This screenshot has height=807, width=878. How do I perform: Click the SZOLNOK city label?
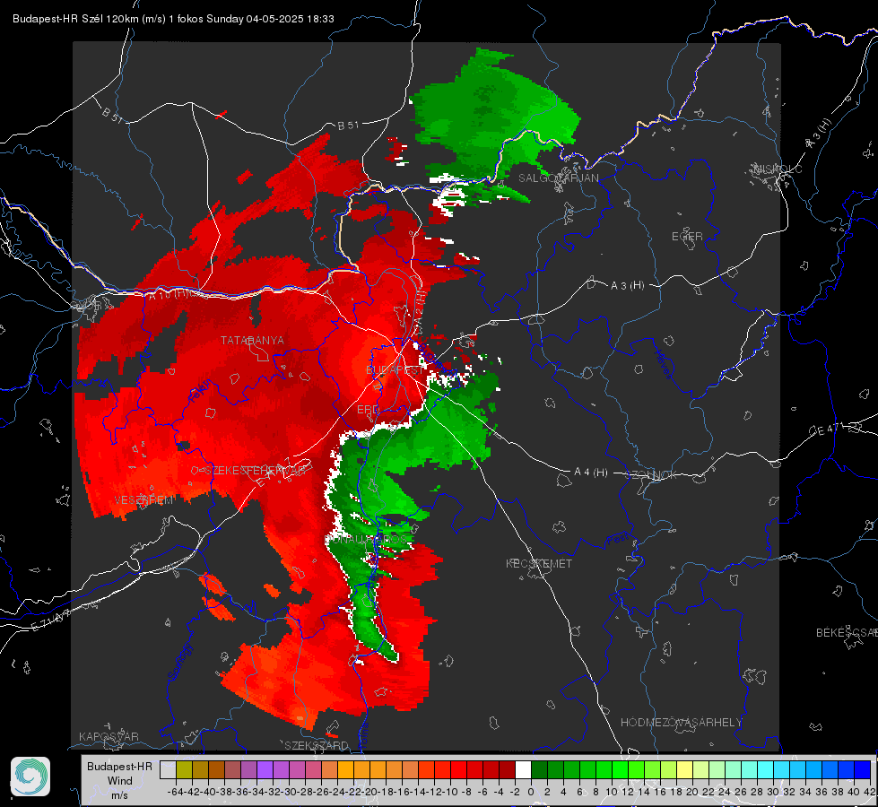pos(652,474)
